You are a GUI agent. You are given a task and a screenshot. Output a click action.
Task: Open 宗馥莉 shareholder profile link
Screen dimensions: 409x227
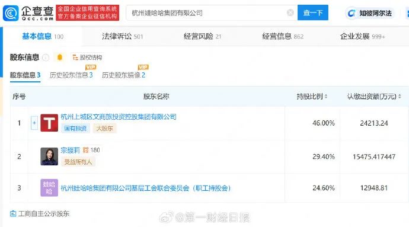pyautogui.click(x=70, y=150)
